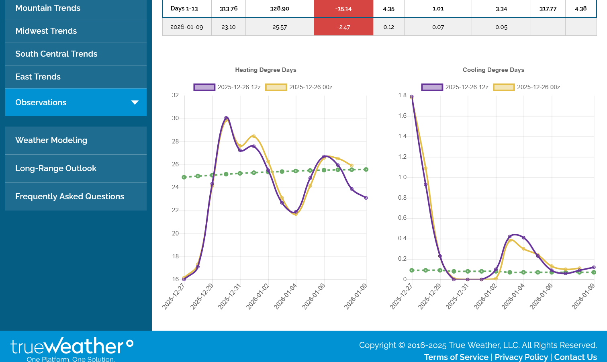
Task: Open the Privacy Policy link
Action: click(521, 357)
